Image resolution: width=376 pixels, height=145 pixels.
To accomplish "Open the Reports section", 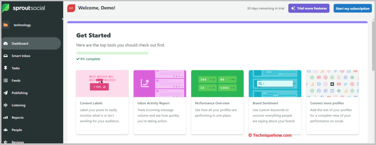I will [18, 118].
